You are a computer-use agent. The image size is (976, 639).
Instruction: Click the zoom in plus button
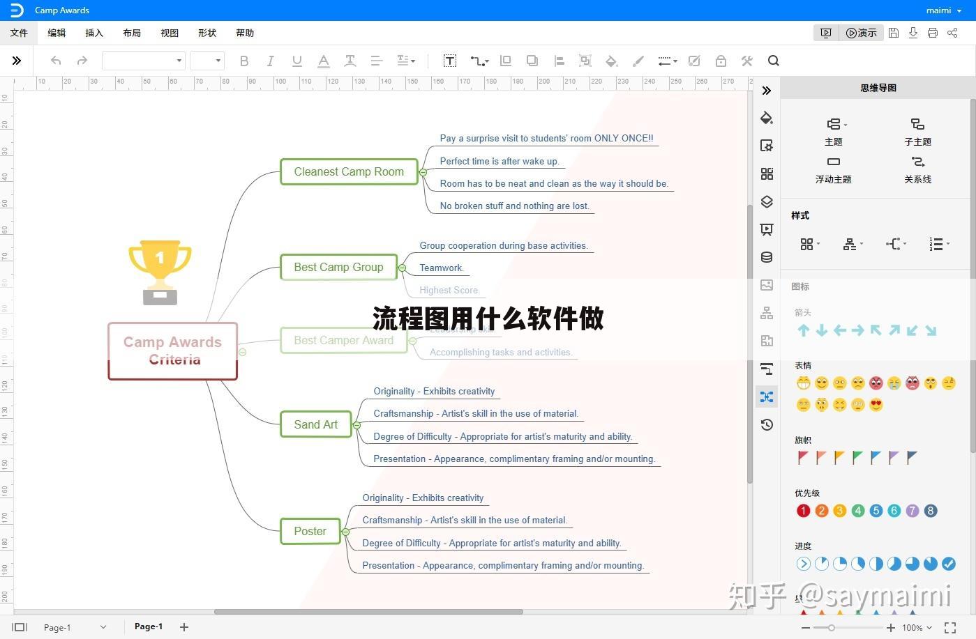click(x=891, y=628)
